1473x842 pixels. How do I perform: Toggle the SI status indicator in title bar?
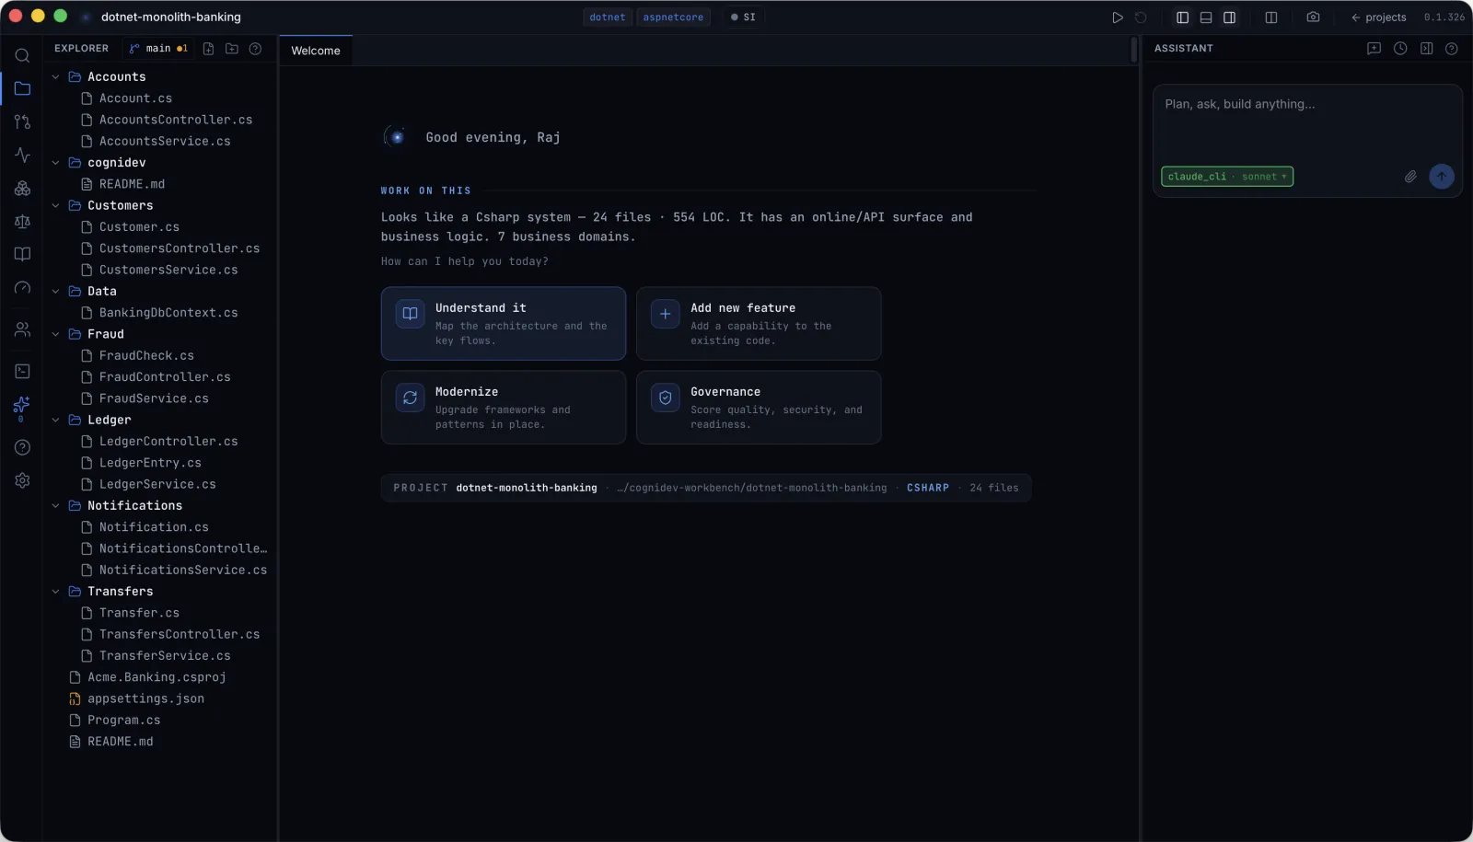tap(743, 17)
